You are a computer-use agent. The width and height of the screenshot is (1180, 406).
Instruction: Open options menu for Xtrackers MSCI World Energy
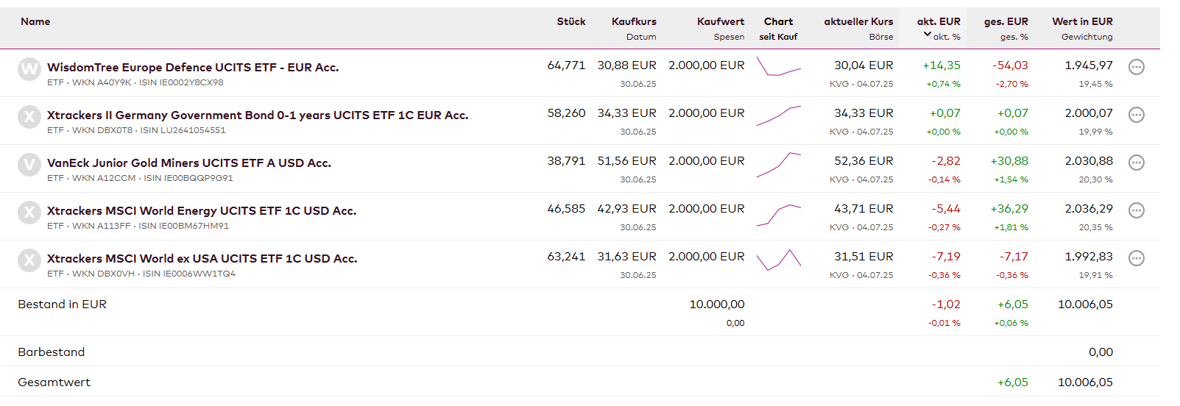tap(1137, 210)
